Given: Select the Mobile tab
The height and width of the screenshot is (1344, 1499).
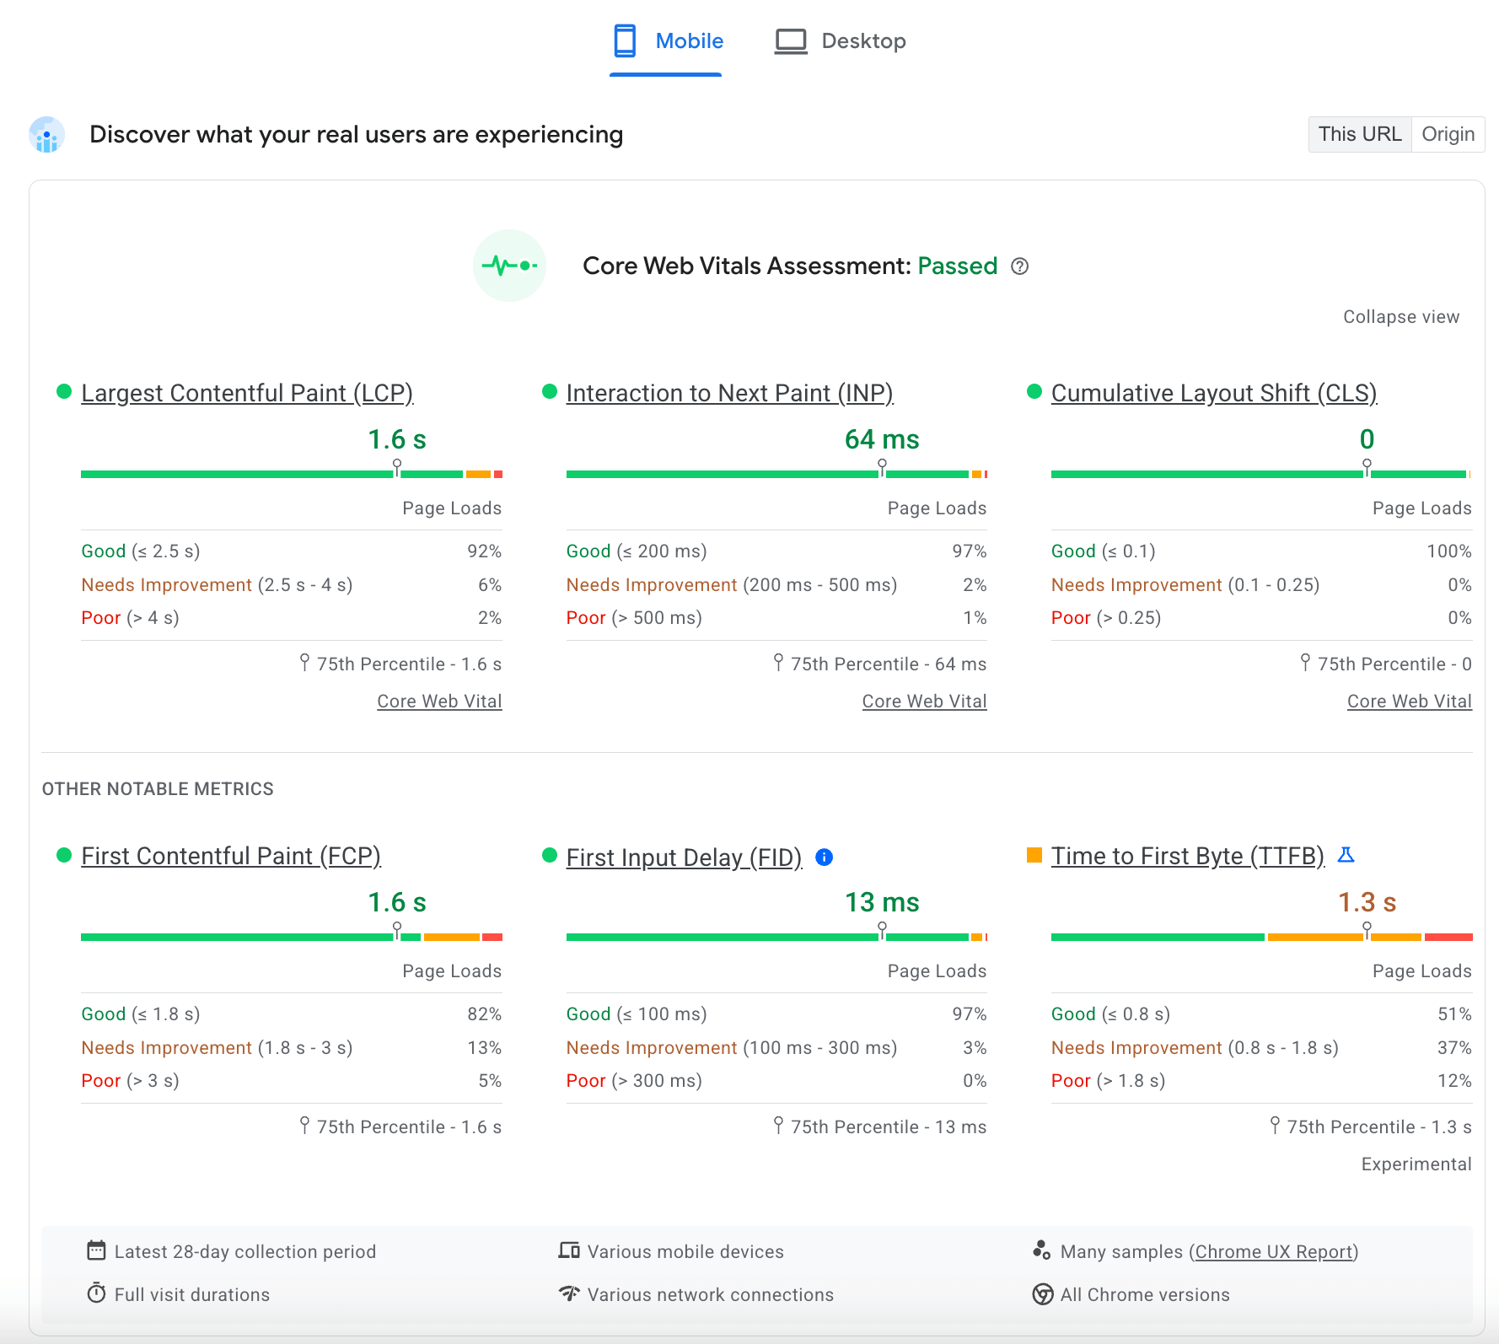Looking at the screenshot, I should point(690,40).
